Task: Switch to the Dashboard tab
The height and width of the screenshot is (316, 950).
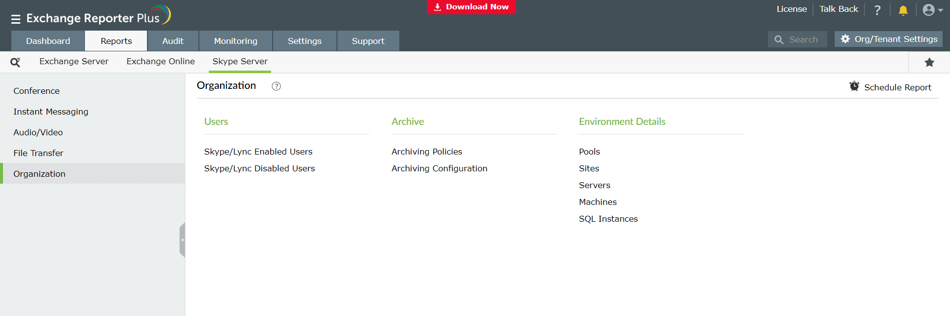Action: point(48,41)
